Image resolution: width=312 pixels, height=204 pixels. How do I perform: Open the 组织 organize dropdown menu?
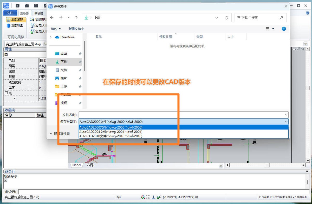(x=56, y=29)
